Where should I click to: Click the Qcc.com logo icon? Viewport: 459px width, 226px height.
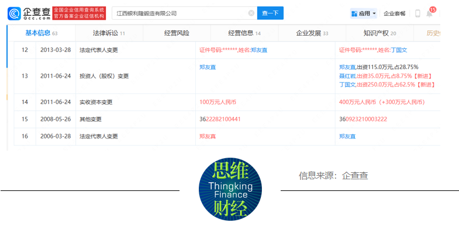pyautogui.click(x=14, y=13)
